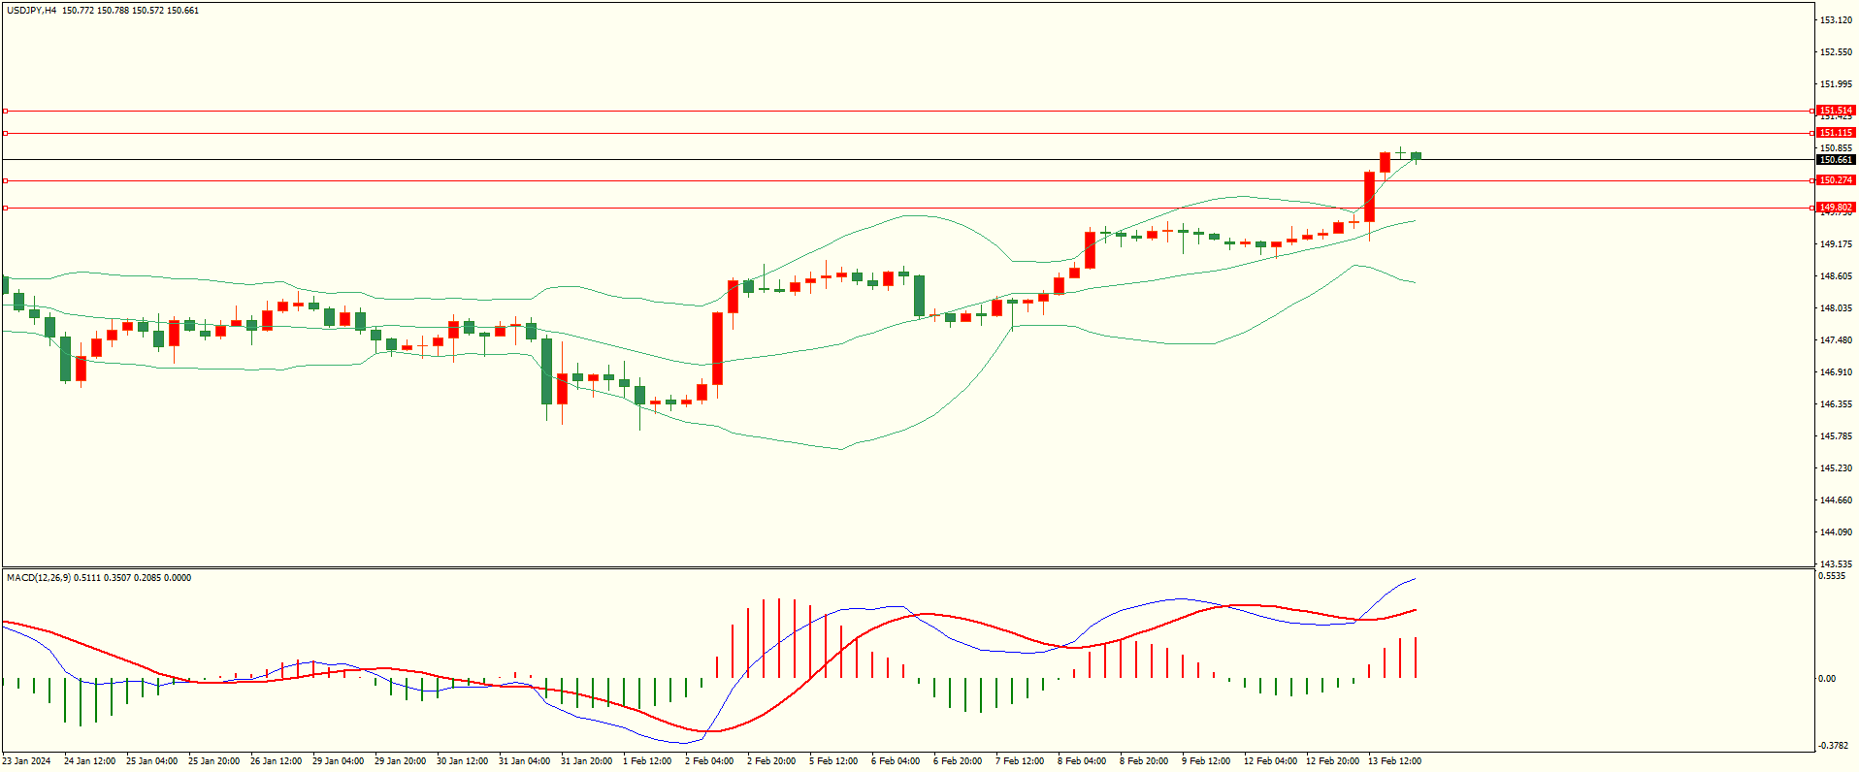The image size is (1859, 772).
Task: Click the 148.605 price axis value
Action: [1836, 276]
